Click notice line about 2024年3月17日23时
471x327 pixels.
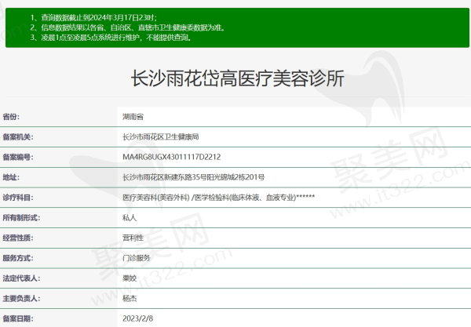coord(93,18)
